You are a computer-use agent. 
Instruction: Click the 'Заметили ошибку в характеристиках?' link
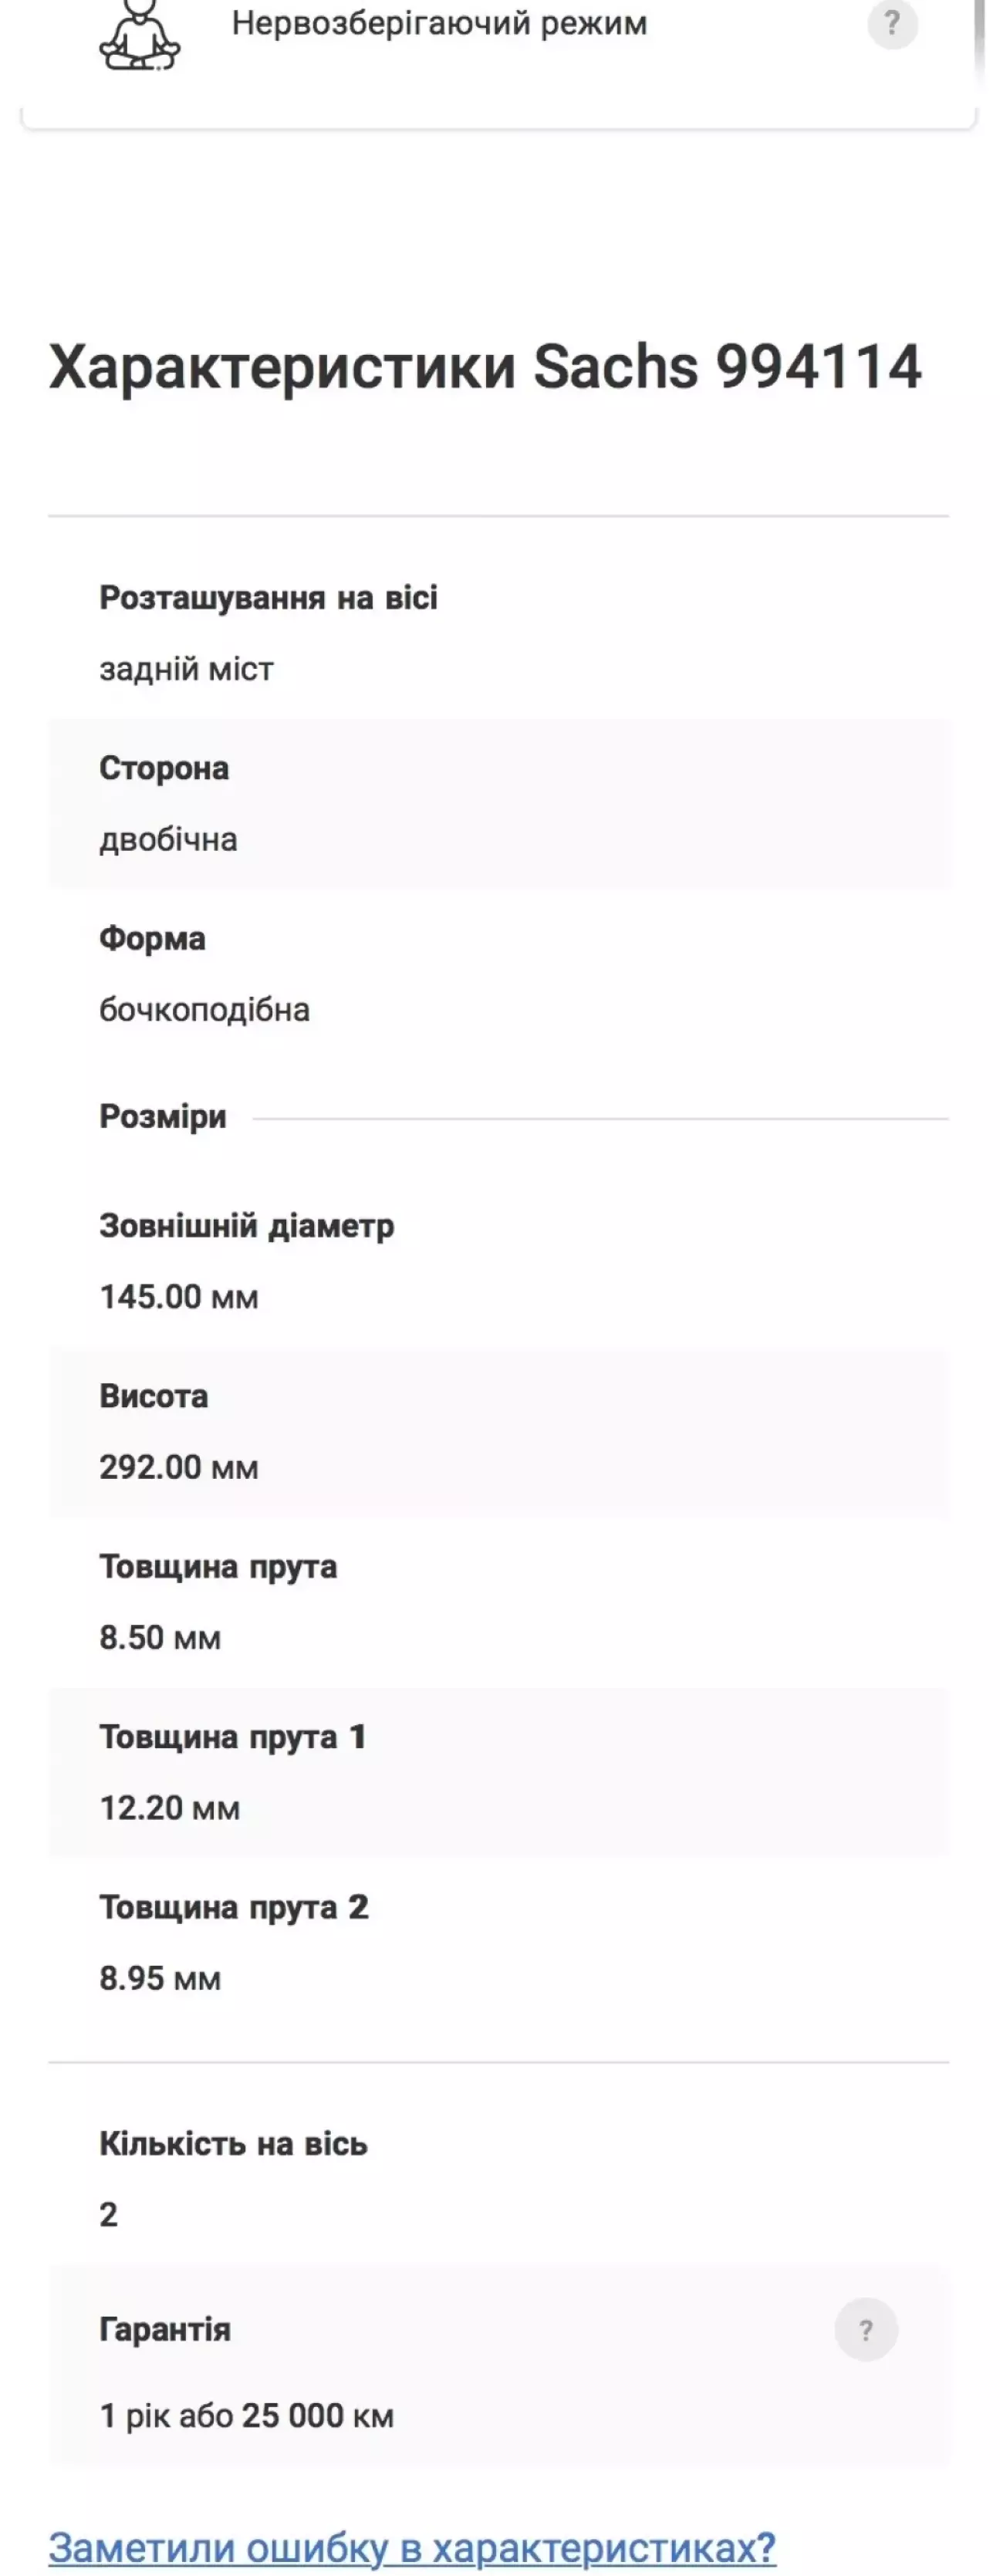(x=412, y=2547)
